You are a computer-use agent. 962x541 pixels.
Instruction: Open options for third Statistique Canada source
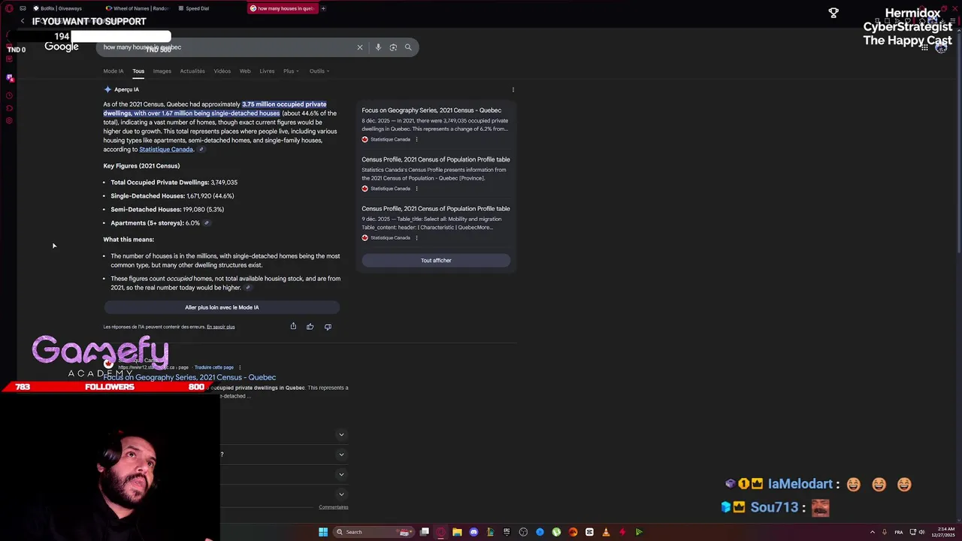pos(416,237)
